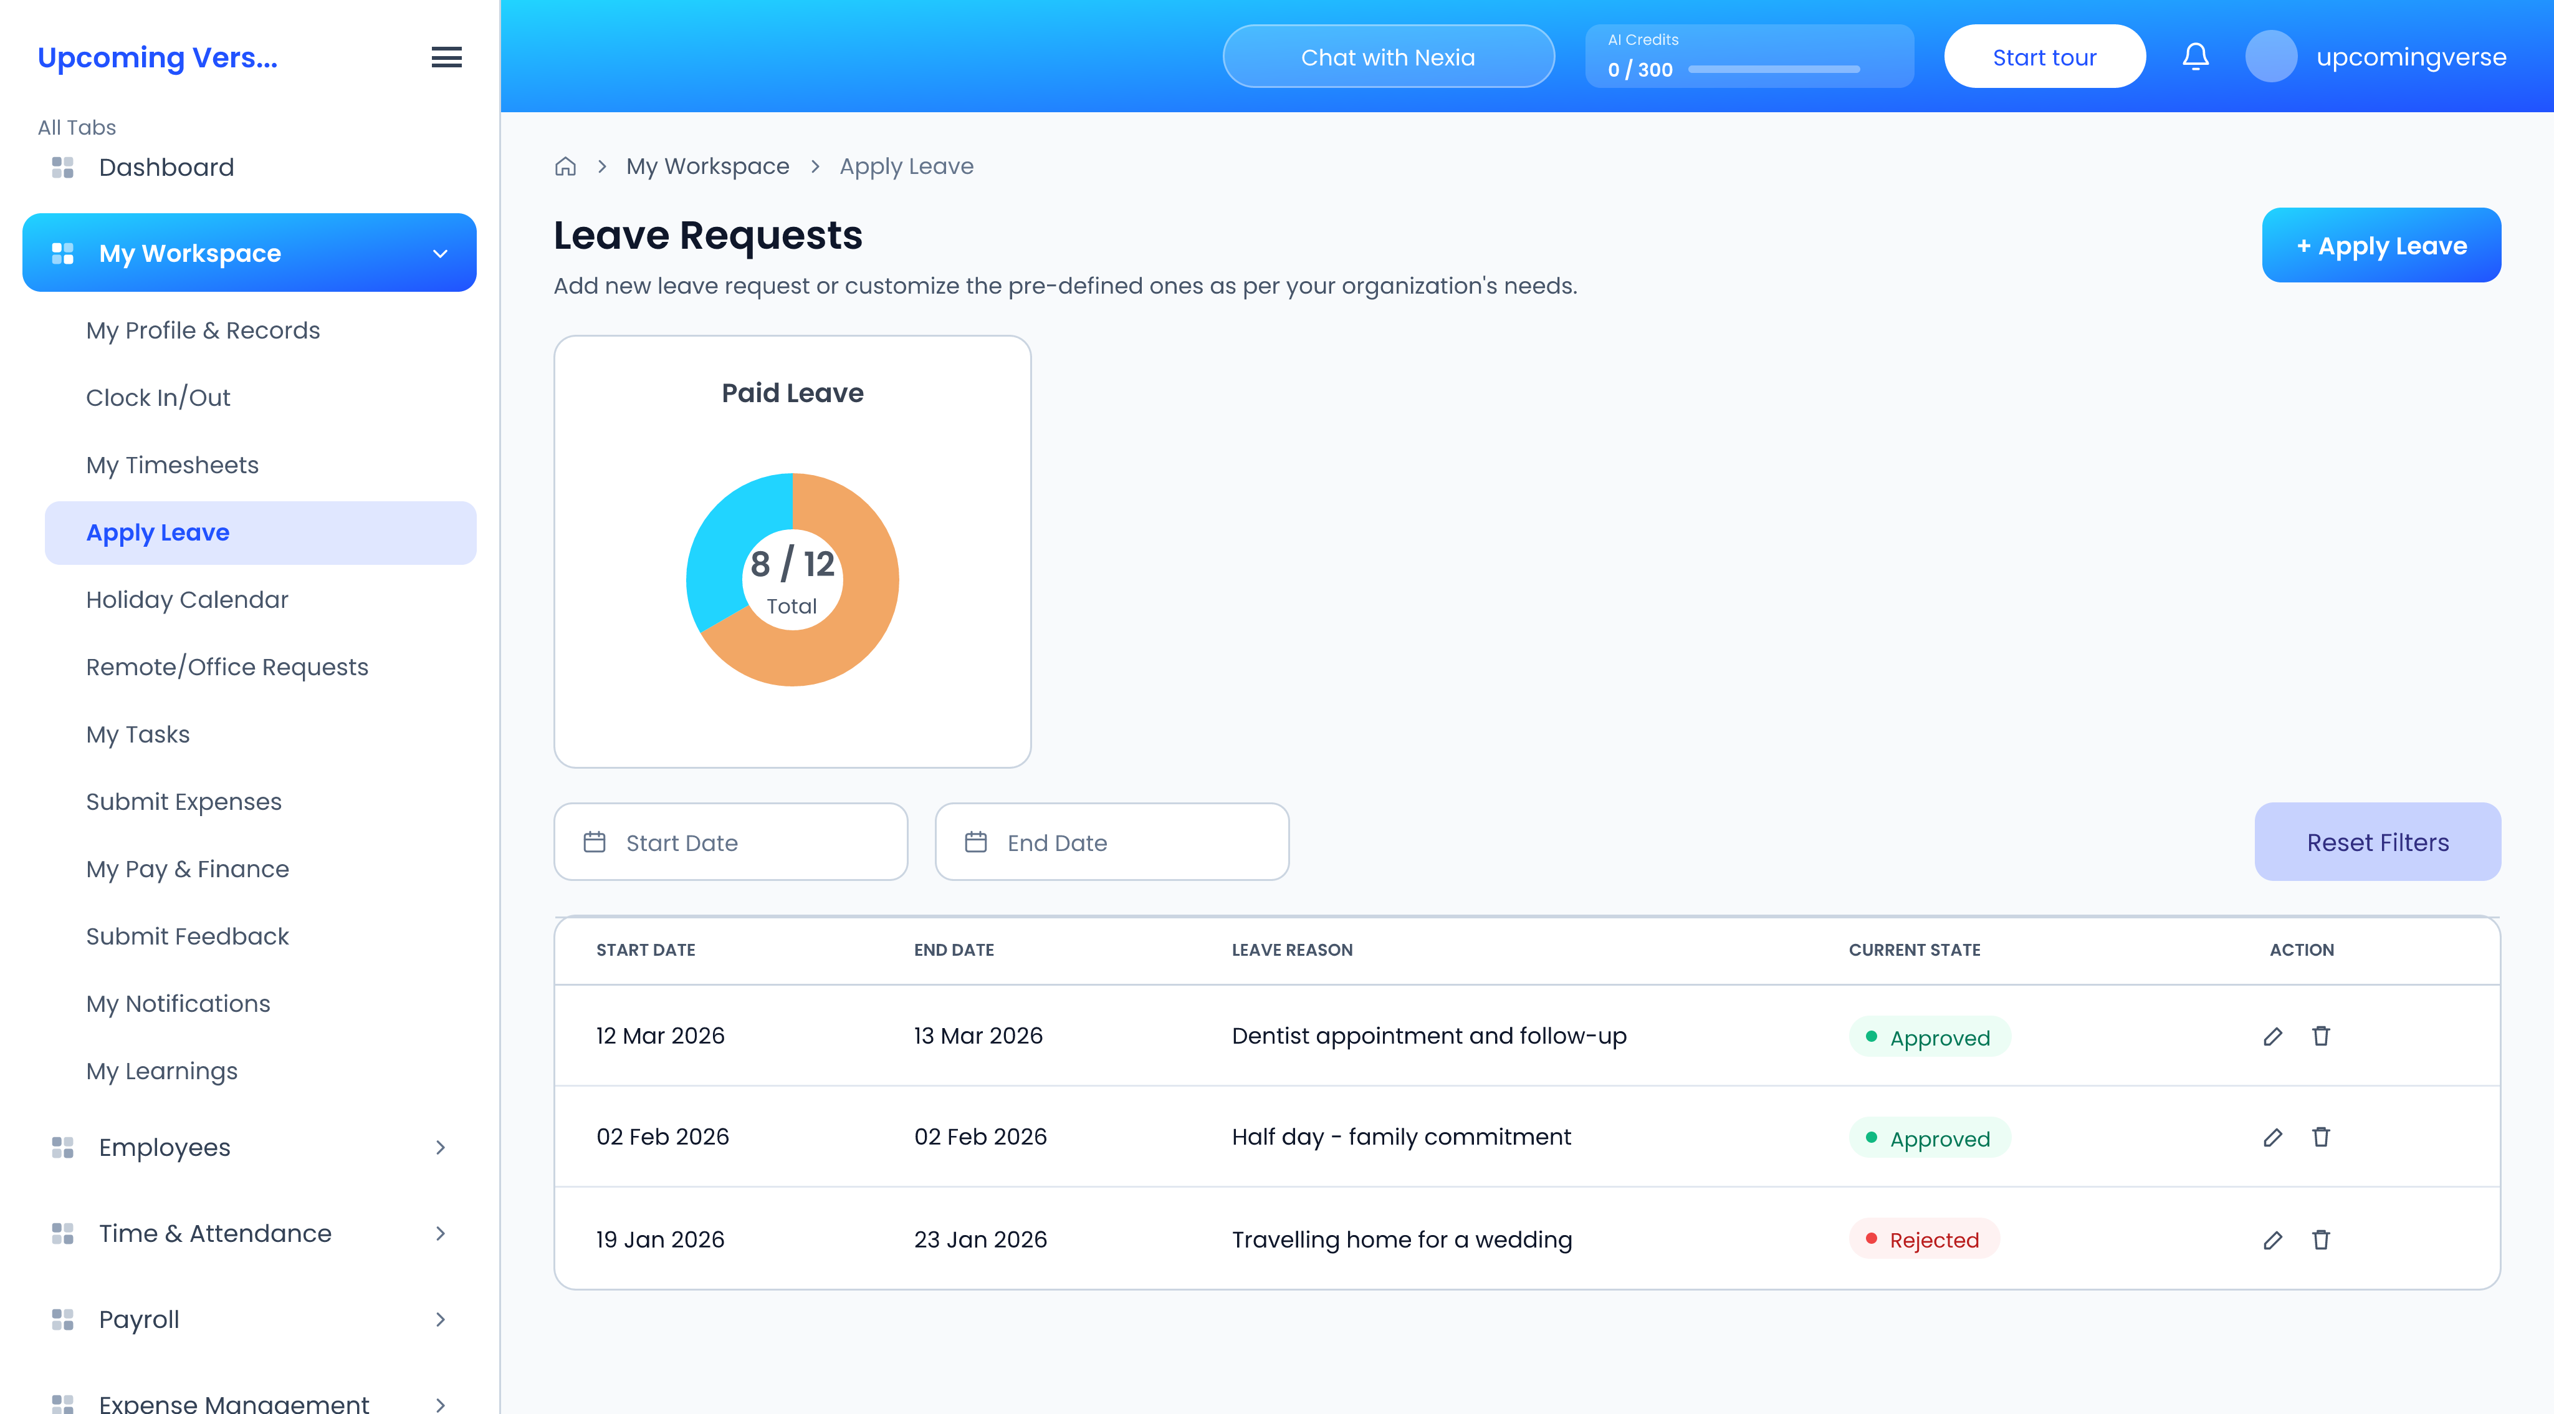Click the Apply Leave breadcrumb text
The image size is (2554, 1414).
[x=906, y=166]
